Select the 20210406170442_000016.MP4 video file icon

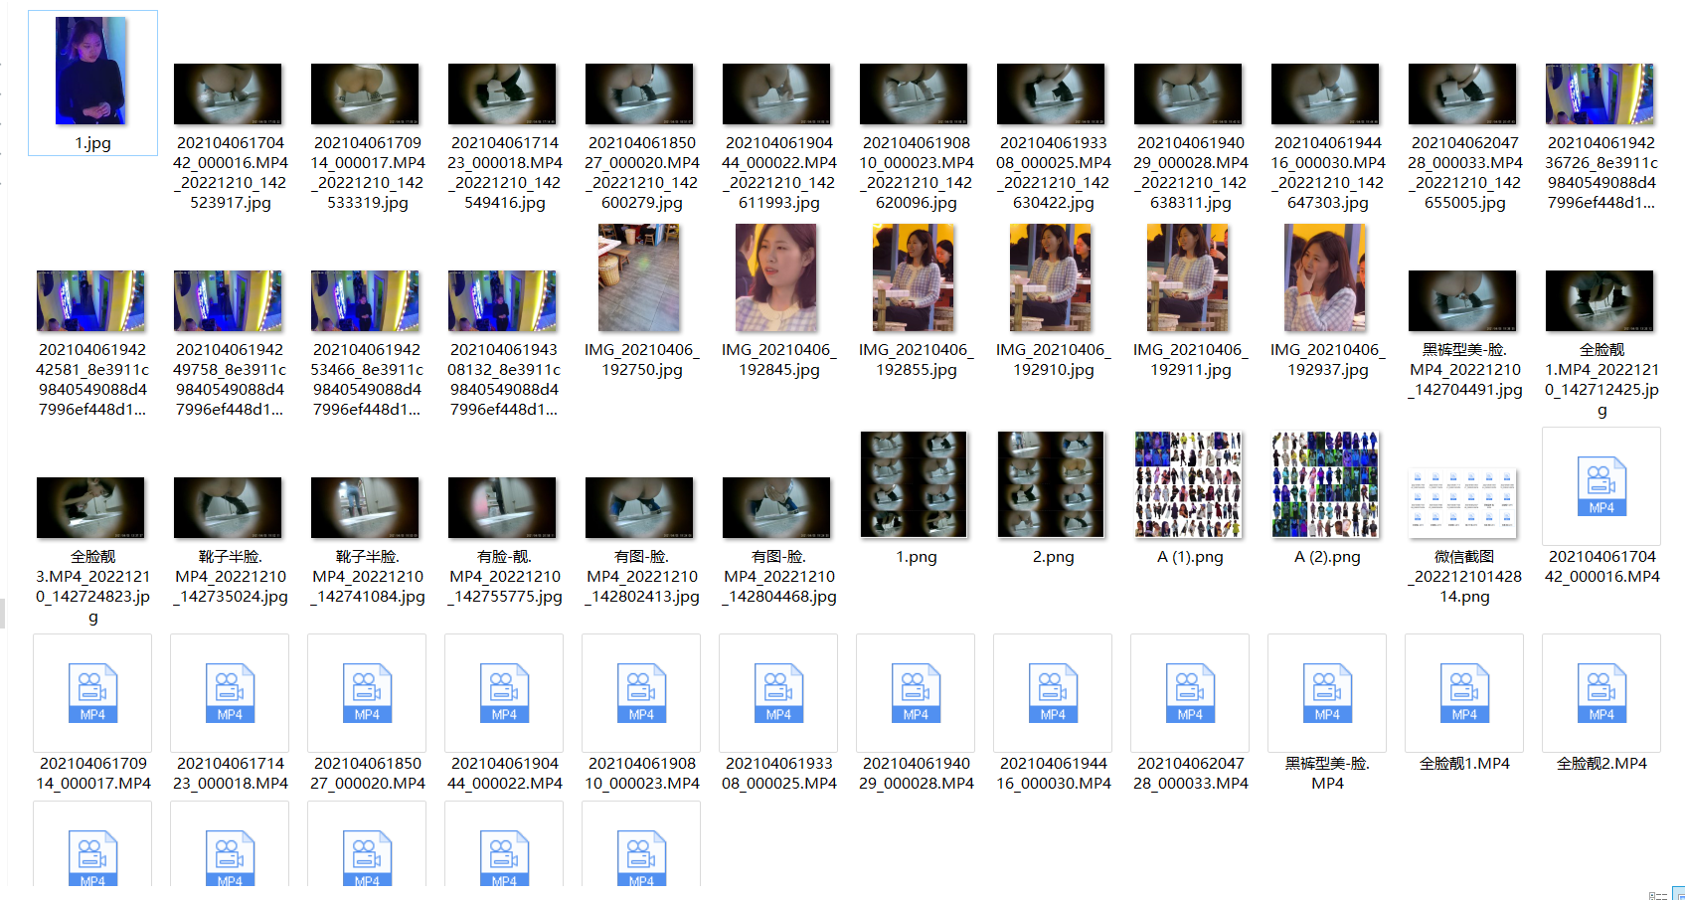point(1601,487)
